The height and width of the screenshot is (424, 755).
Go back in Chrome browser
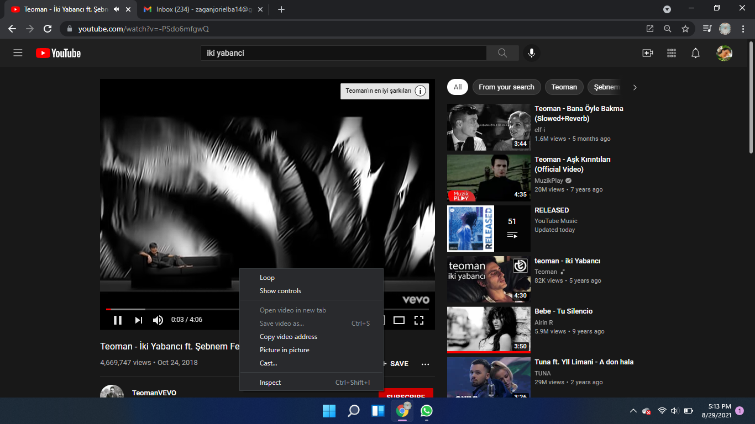coord(12,29)
